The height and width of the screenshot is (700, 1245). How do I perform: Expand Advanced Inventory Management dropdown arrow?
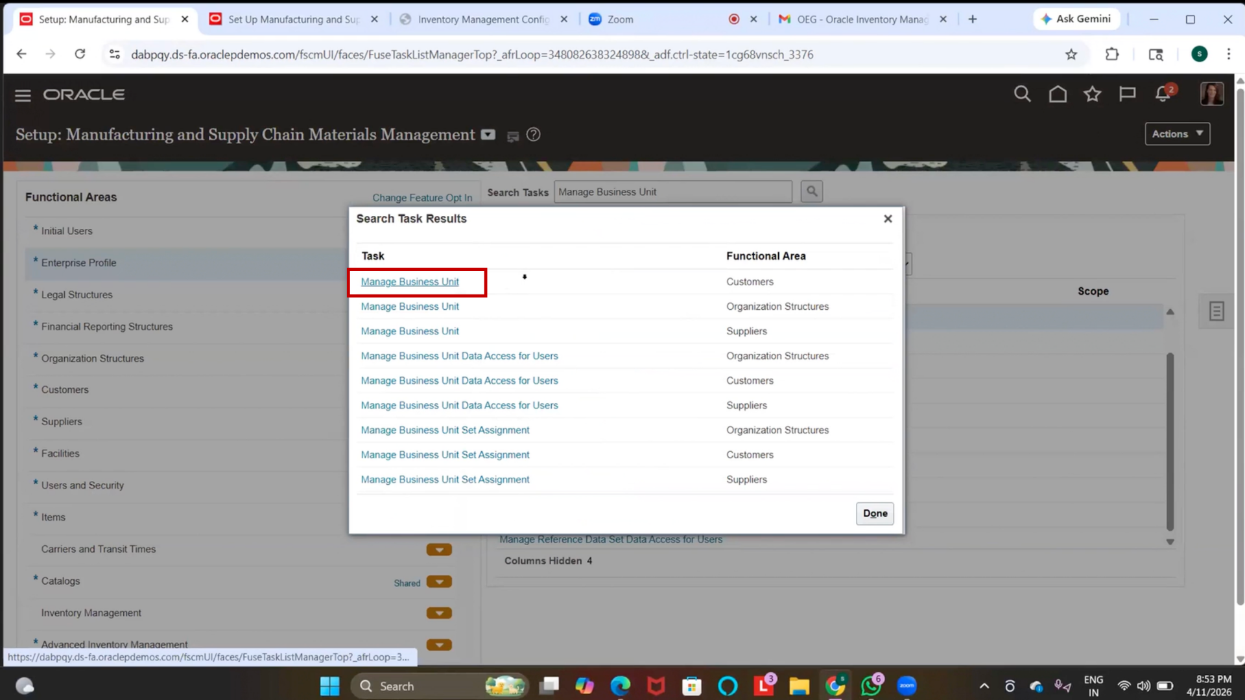tap(439, 645)
